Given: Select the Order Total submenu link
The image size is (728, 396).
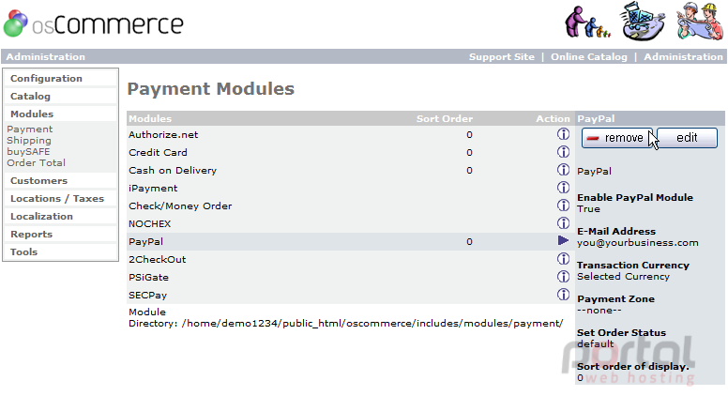Looking at the screenshot, I should point(36,162).
